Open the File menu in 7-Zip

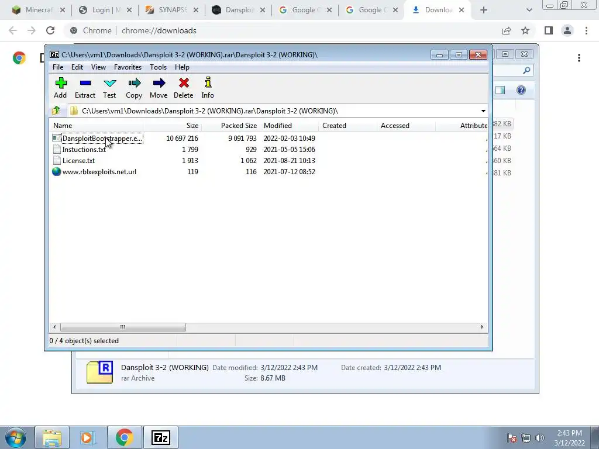pos(58,67)
